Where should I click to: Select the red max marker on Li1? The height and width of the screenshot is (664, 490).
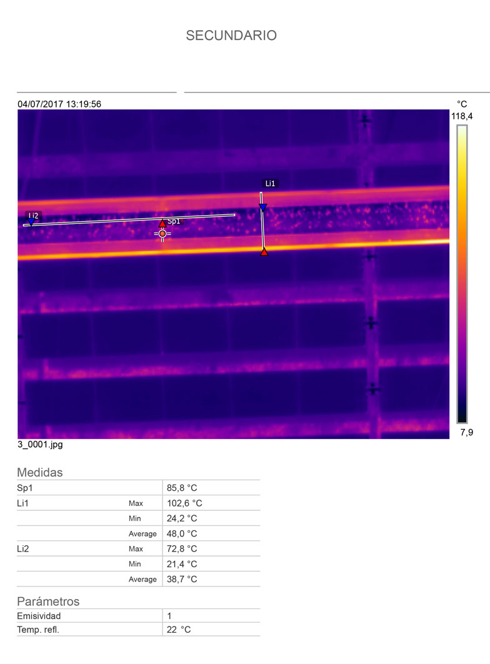click(x=264, y=253)
